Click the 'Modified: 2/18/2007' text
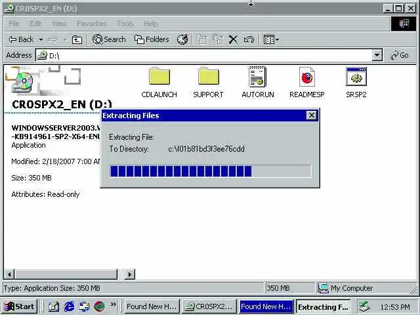The image size is (420, 315). click(55, 161)
